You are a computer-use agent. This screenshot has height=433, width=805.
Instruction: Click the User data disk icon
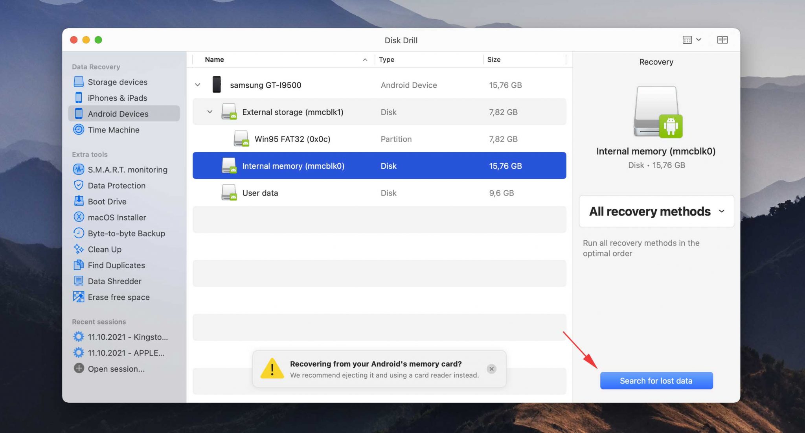tap(229, 193)
